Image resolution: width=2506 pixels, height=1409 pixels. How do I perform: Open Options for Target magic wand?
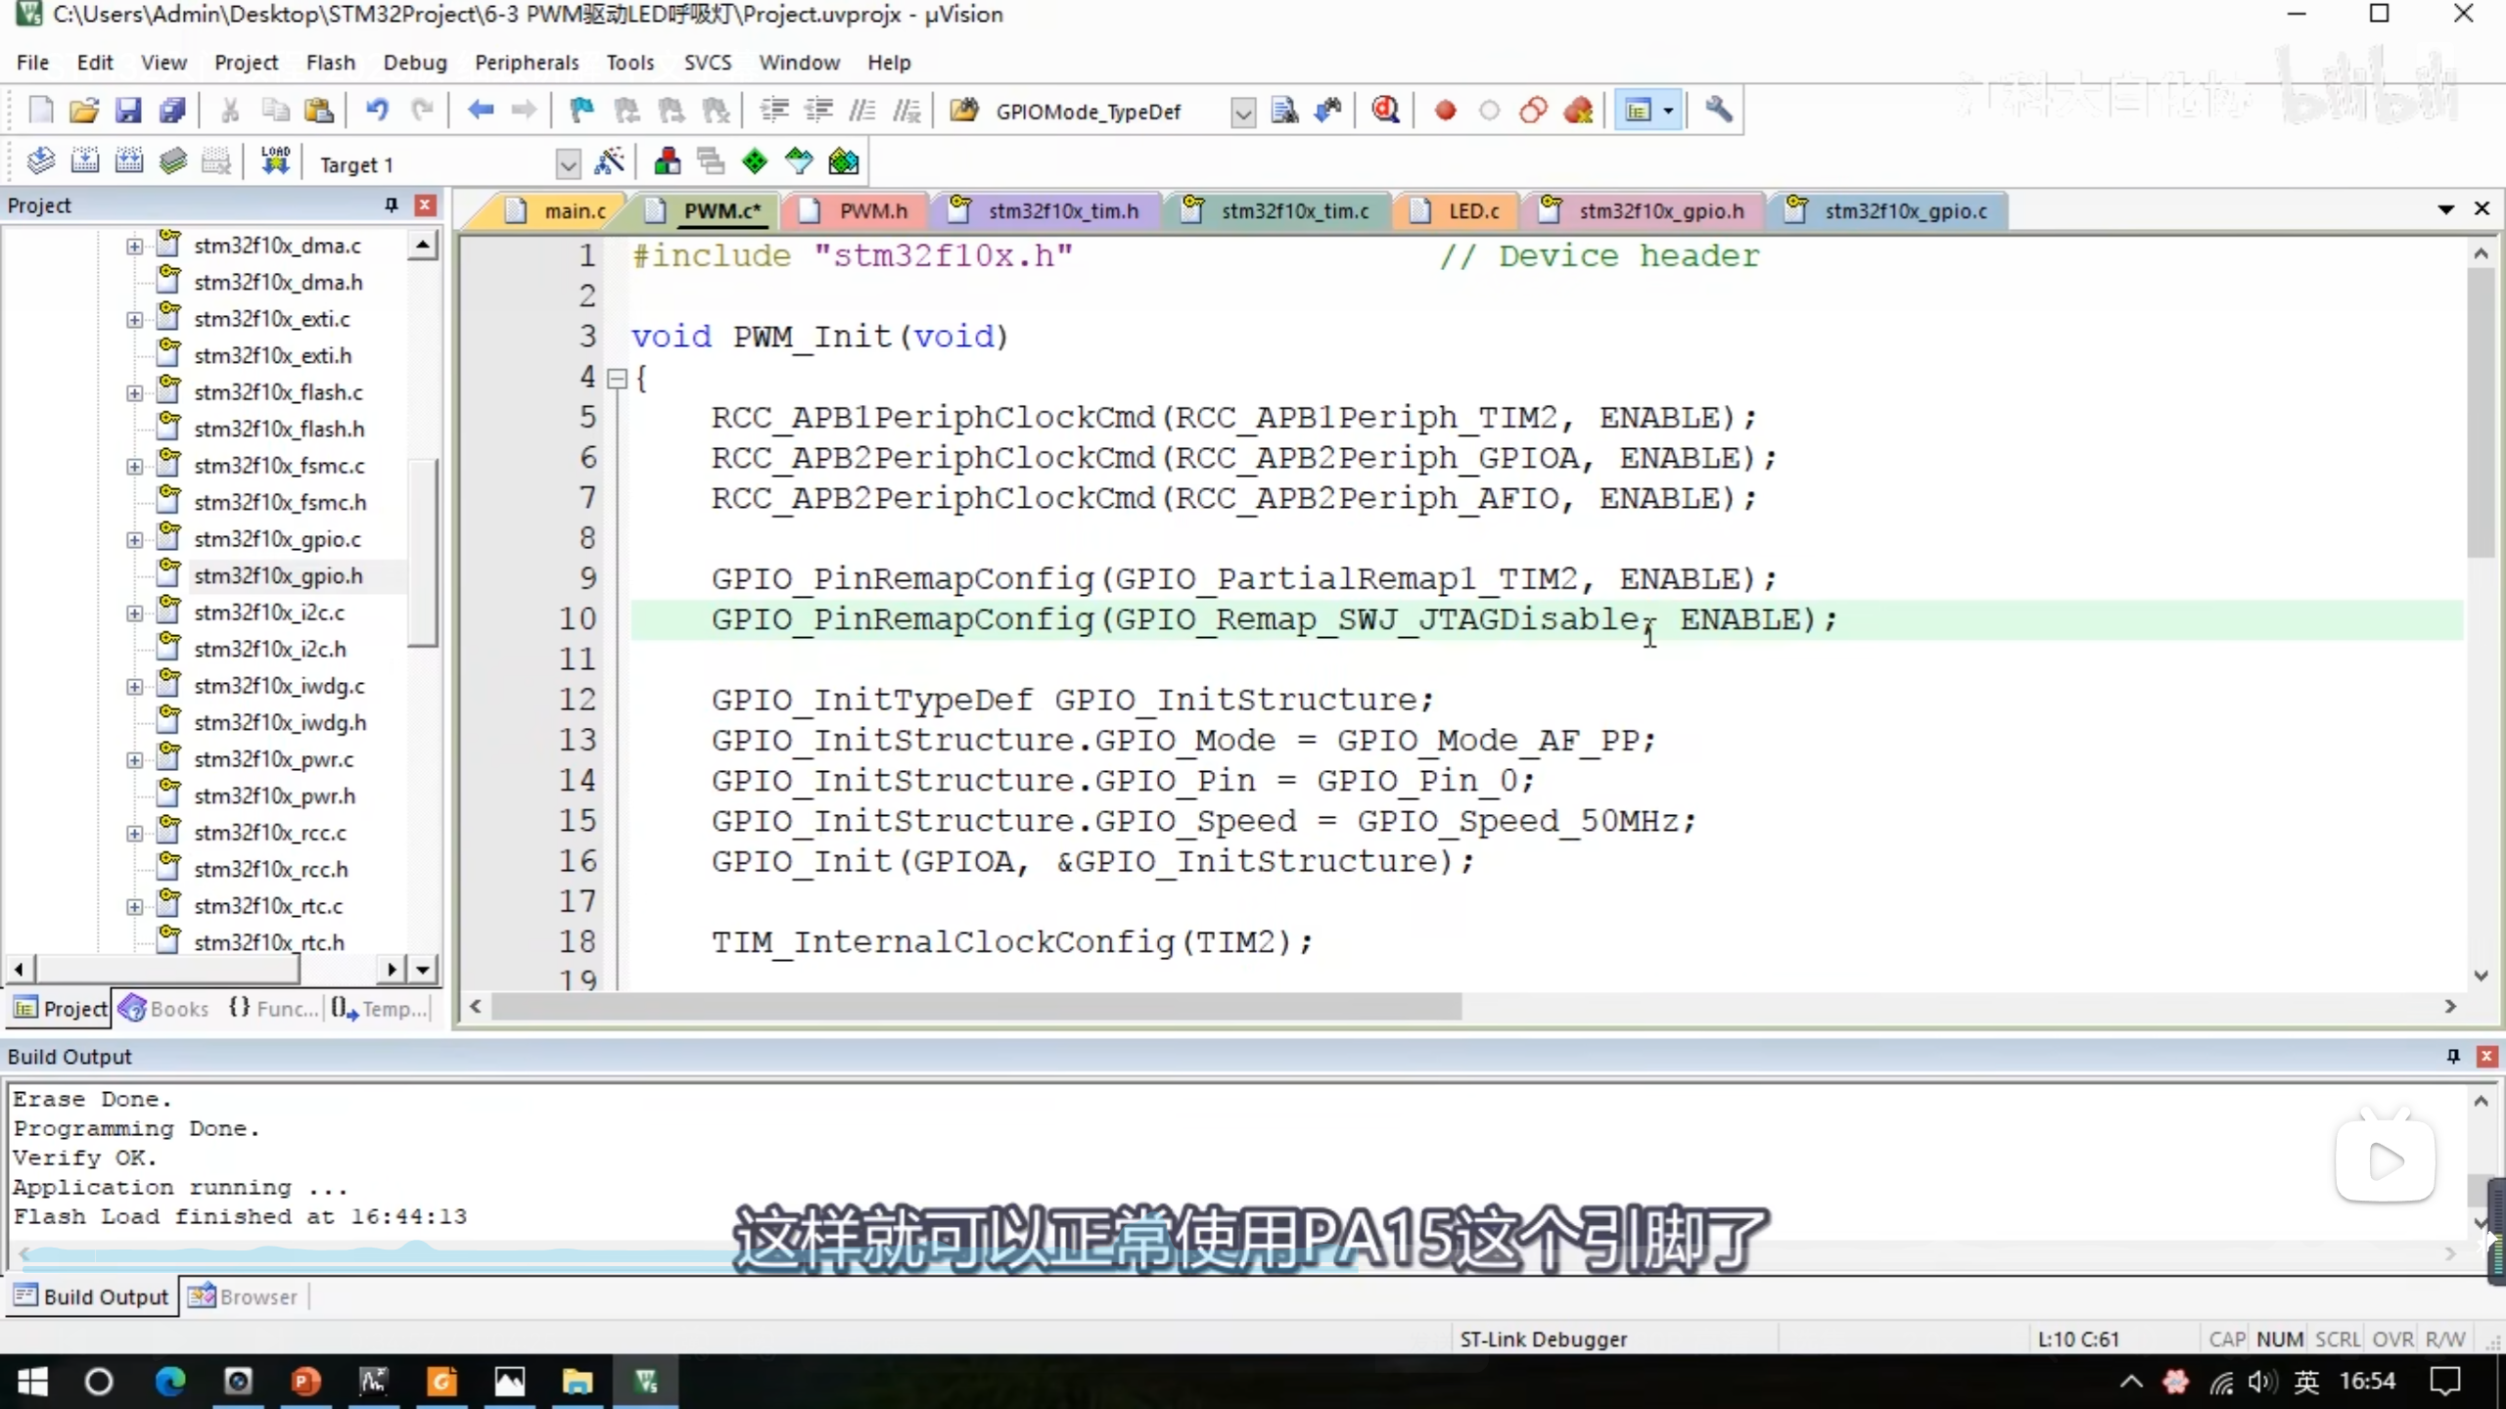(x=609, y=161)
